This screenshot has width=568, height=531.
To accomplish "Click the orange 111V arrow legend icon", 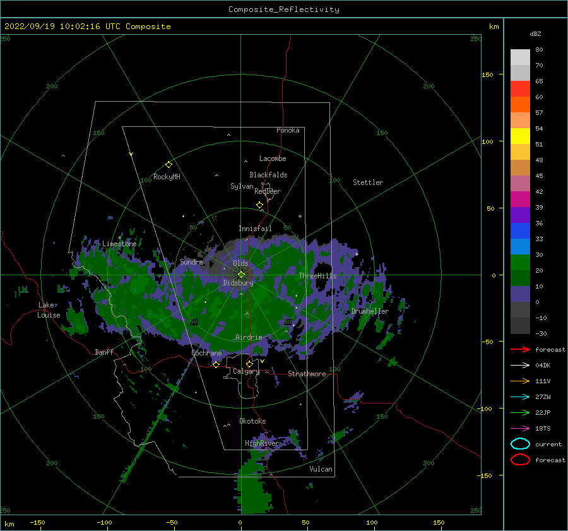I will 520,381.
